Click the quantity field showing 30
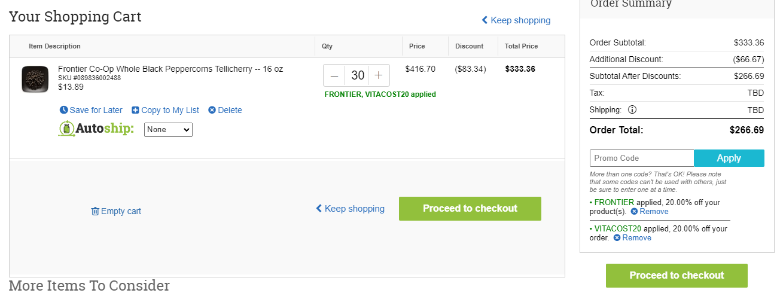 (x=357, y=76)
